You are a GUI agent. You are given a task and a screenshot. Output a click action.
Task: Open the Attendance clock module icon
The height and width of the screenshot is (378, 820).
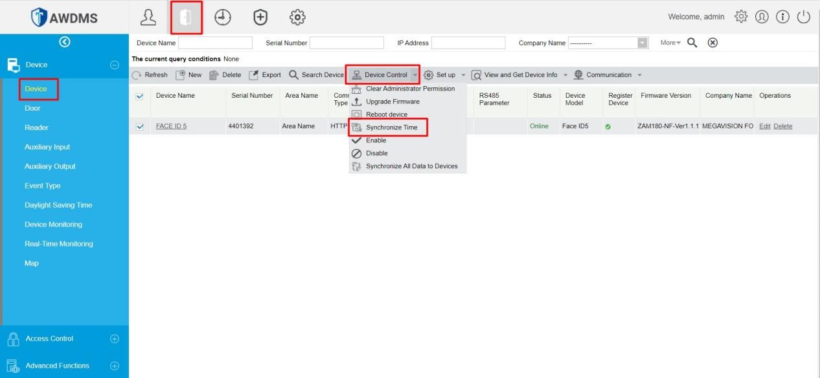pos(223,17)
